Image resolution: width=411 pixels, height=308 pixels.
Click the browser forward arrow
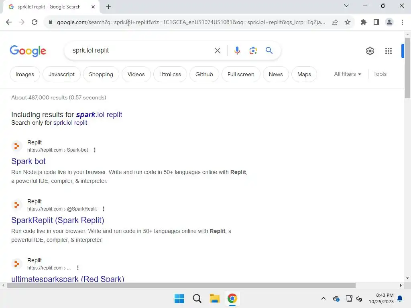pos(22,22)
